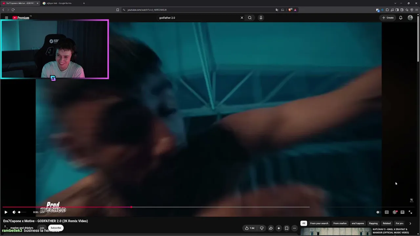The image size is (420, 236).
Task: Open YouTube notifications bell
Action: (401, 18)
